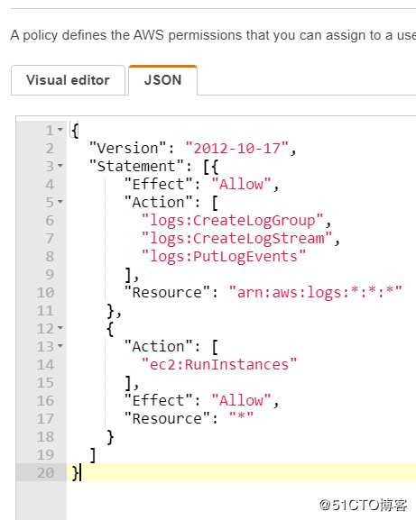Click the "2012-10-17" version string
This screenshot has height=520, width=416.
pyautogui.click(x=237, y=148)
